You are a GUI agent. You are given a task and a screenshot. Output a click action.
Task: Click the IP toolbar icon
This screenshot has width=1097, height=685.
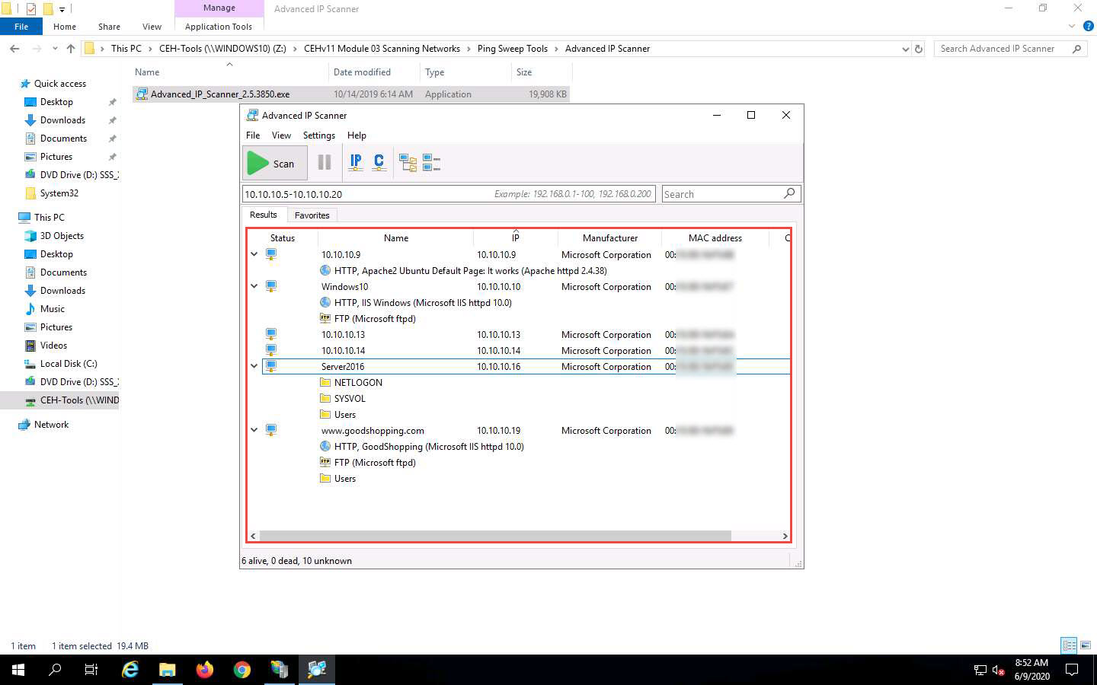(356, 162)
